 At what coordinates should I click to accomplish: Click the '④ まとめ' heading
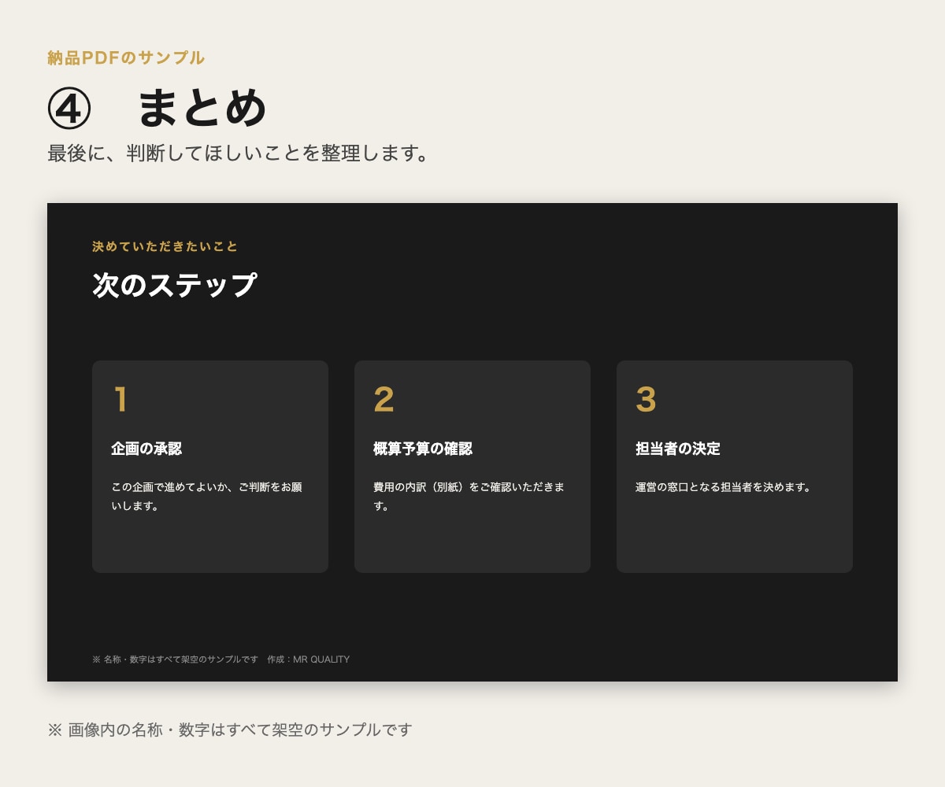coord(157,107)
